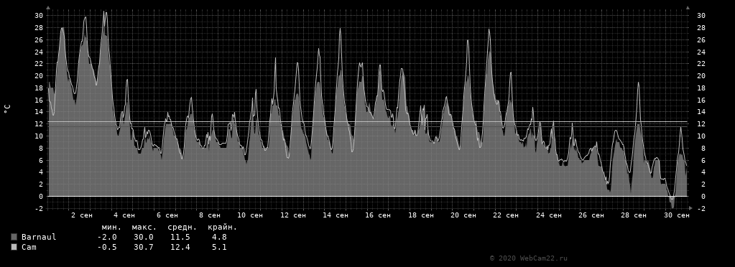This screenshot has height=267, width=735.
Task: Click the top-right y-axis arrow
Action: click(x=688, y=7)
